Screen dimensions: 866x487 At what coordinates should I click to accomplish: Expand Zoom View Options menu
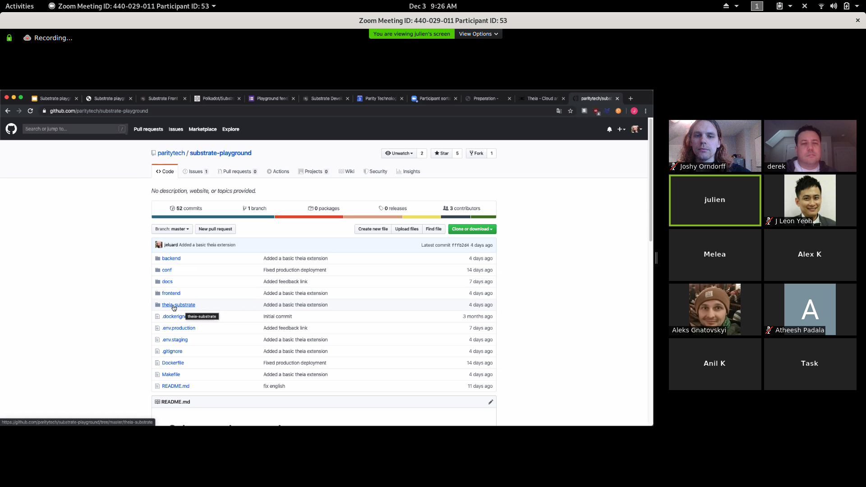coord(478,34)
